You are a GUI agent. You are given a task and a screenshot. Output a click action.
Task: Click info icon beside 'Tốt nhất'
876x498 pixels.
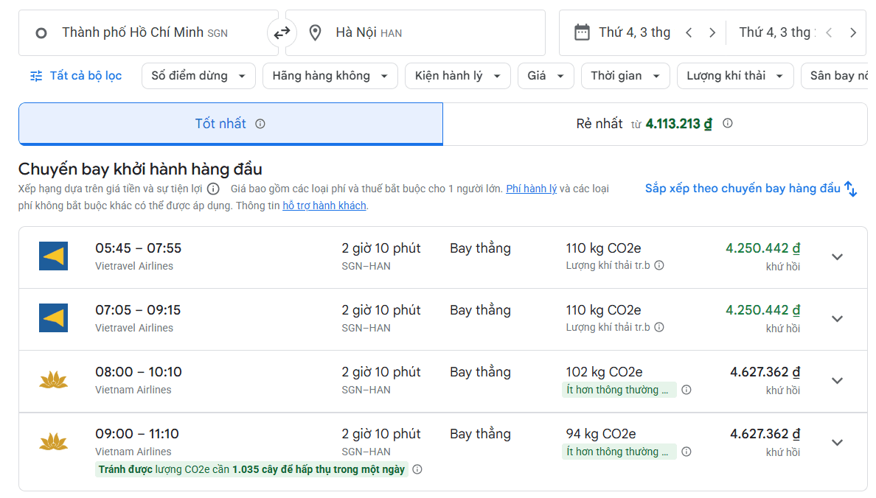pyautogui.click(x=260, y=124)
